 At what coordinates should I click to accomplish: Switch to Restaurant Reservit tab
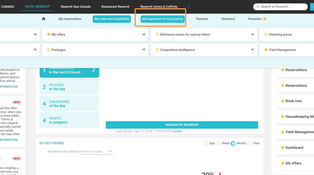tap(115, 7)
